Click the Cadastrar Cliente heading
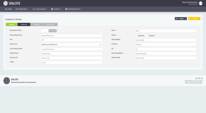206x113 pixels. click(x=13, y=19)
